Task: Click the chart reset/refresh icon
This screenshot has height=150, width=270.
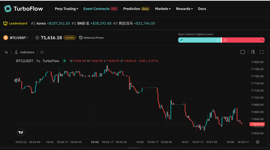Action: tap(42, 52)
